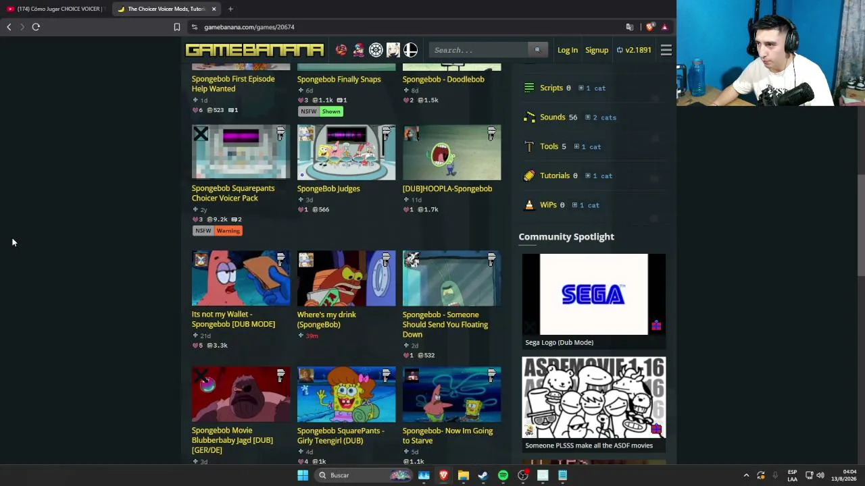Open the ASDF movie spotlight thumbnail
The width and height of the screenshot is (865, 486).
tap(593, 398)
